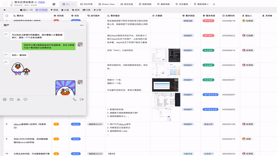Open emoji picker in chat window
This screenshot has height=156, width=277.
(x=5, y=99)
